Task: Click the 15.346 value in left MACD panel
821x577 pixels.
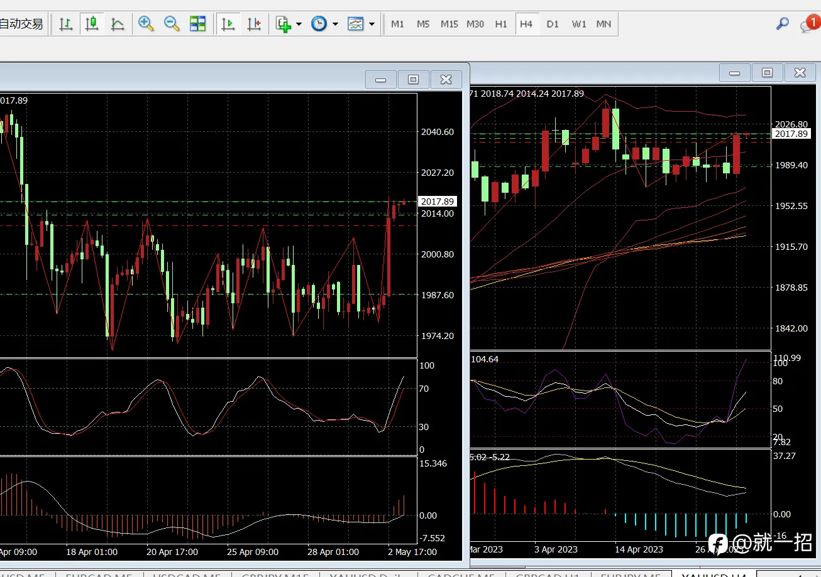Action: point(433,463)
